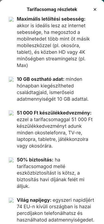Close the Tarifacsomag részletek dialog
This screenshot has width=104, height=224.
click(x=95, y=10)
